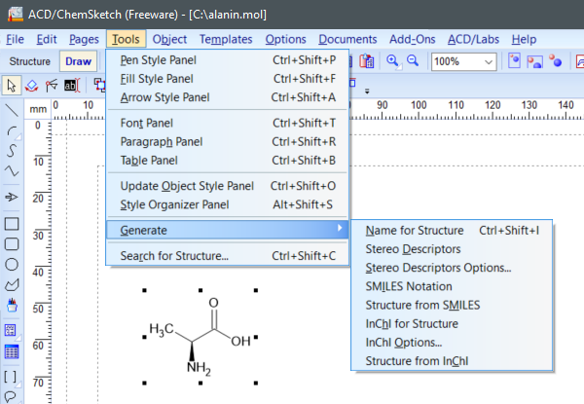Open the ACD/Labs menu

(x=473, y=39)
